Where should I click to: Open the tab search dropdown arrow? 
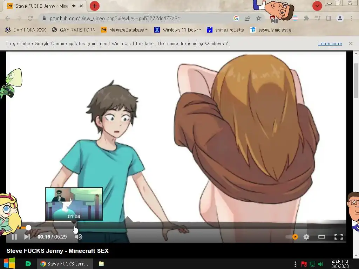point(317,6)
